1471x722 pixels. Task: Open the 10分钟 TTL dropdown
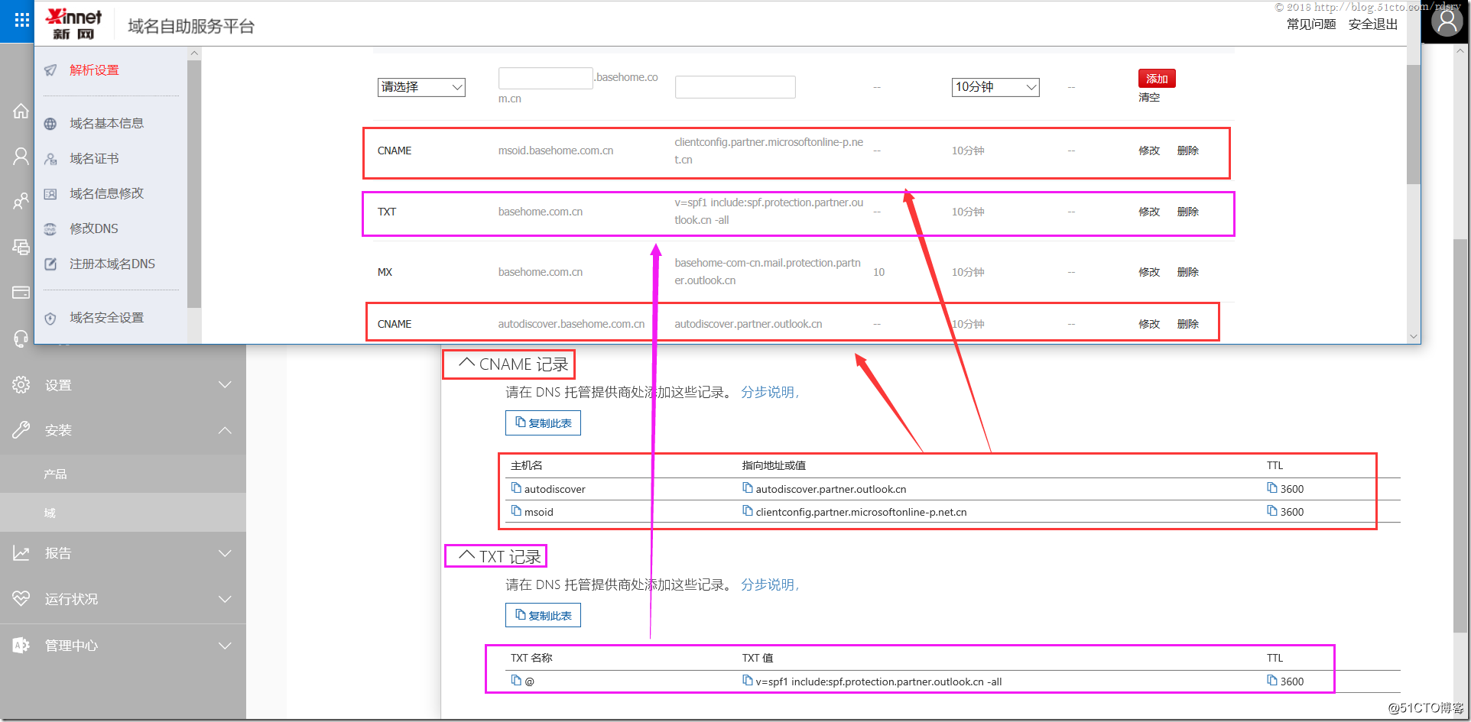coord(995,87)
